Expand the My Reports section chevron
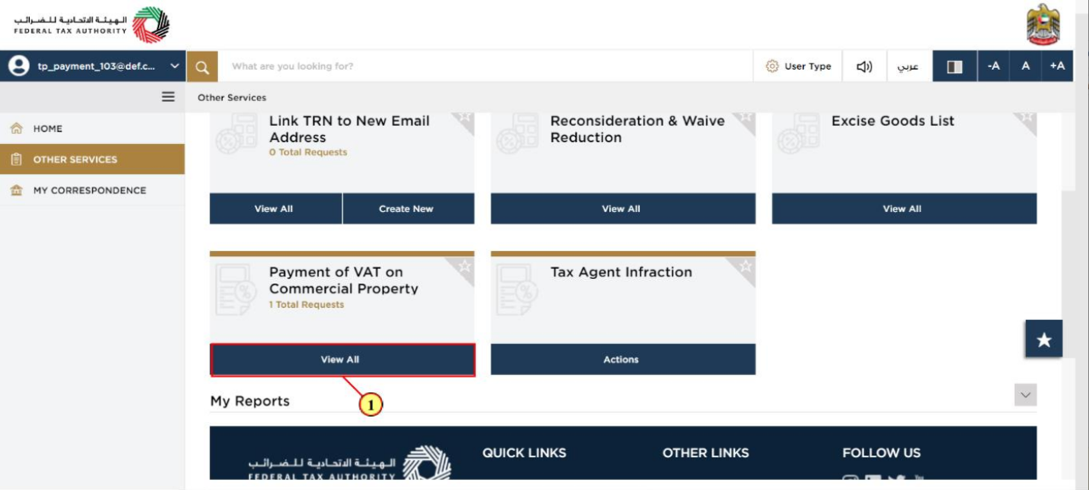This screenshot has height=490, width=1089. click(x=1025, y=395)
